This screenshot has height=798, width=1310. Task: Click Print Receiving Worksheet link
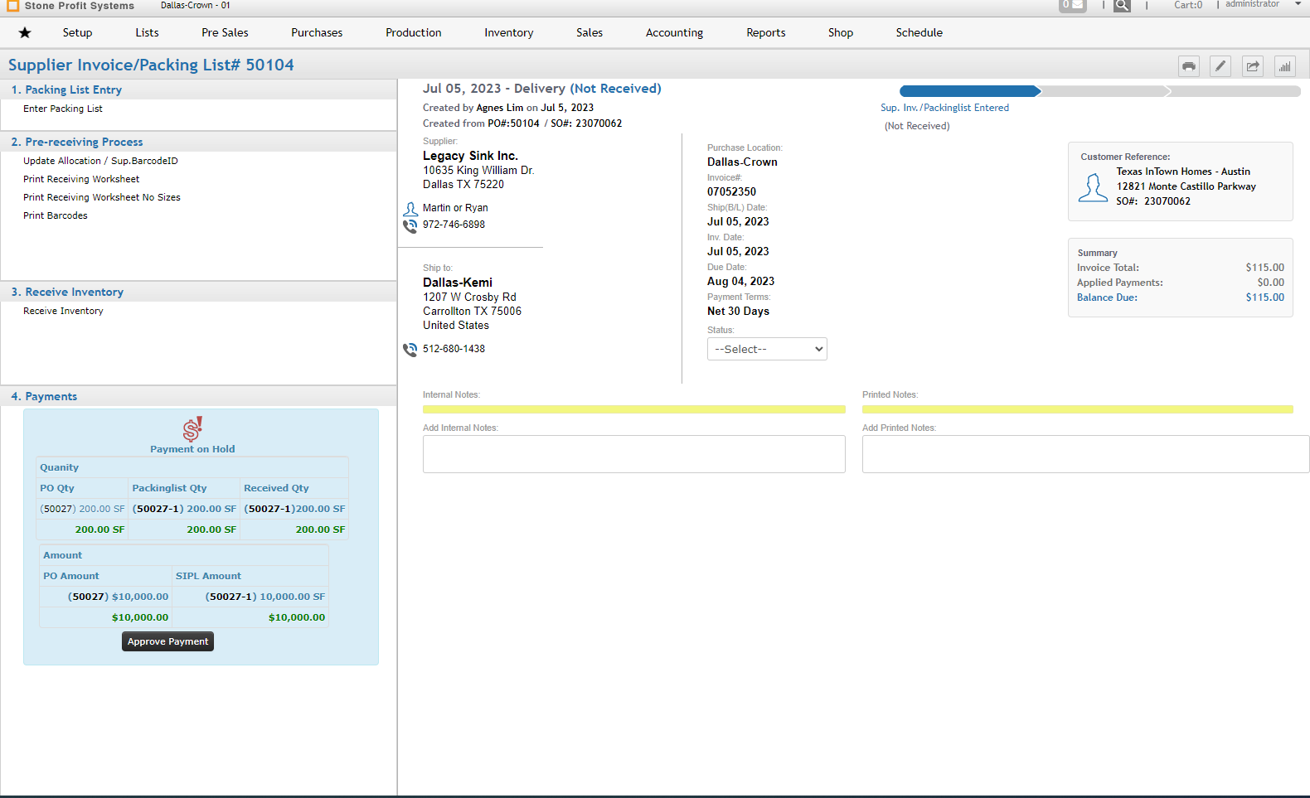[x=81, y=179]
